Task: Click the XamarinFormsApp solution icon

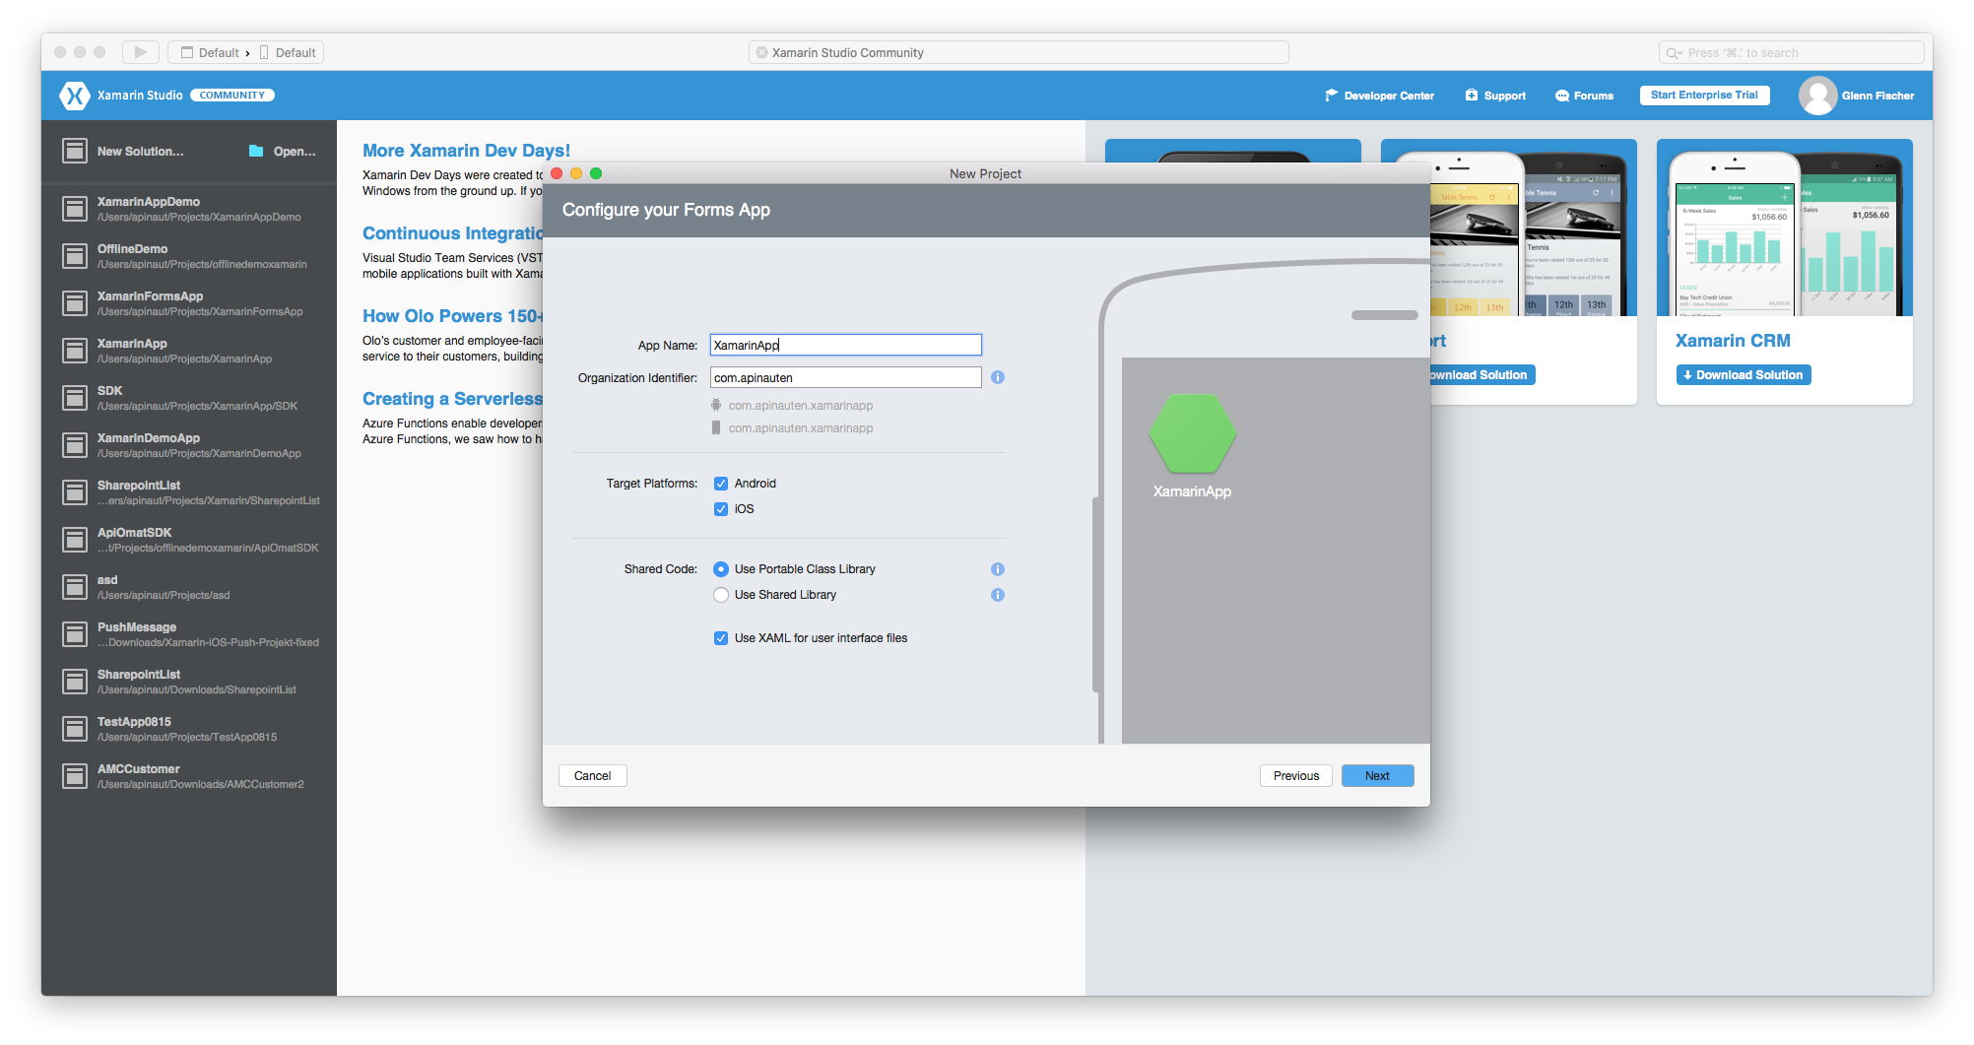Action: 74,303
